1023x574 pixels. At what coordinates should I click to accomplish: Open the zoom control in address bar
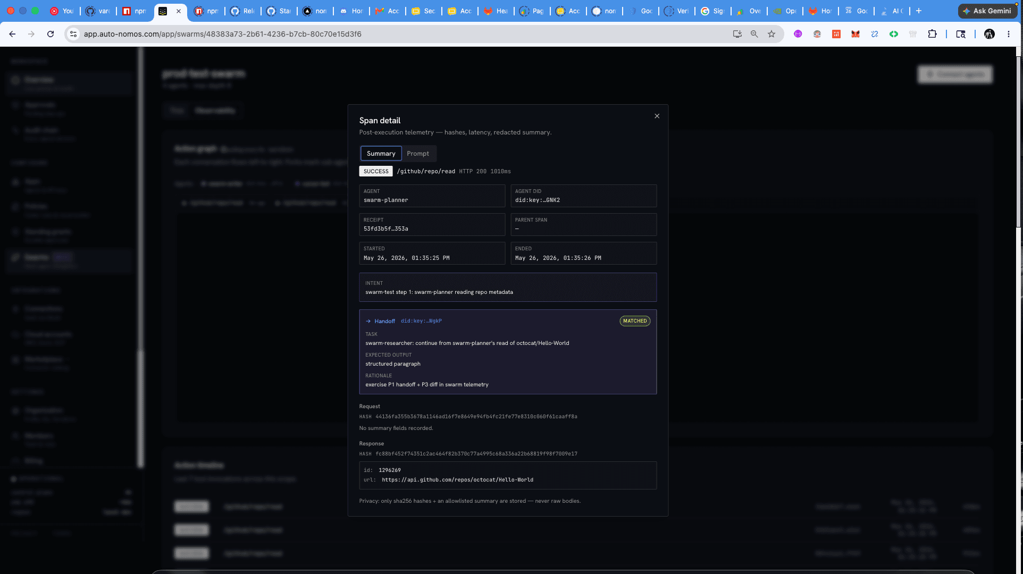pyautogui.click(x=754, y=34)
